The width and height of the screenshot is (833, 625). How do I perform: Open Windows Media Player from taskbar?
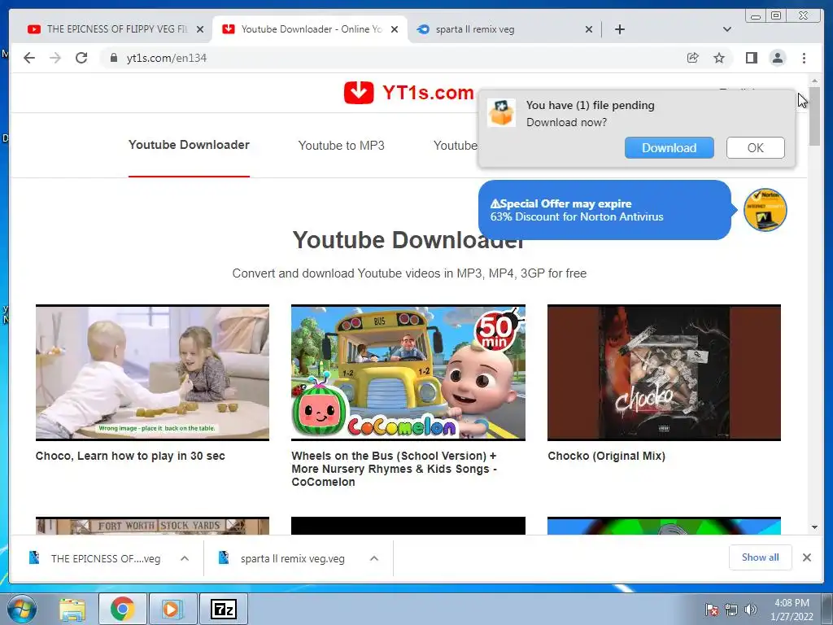tap(172, 609)
